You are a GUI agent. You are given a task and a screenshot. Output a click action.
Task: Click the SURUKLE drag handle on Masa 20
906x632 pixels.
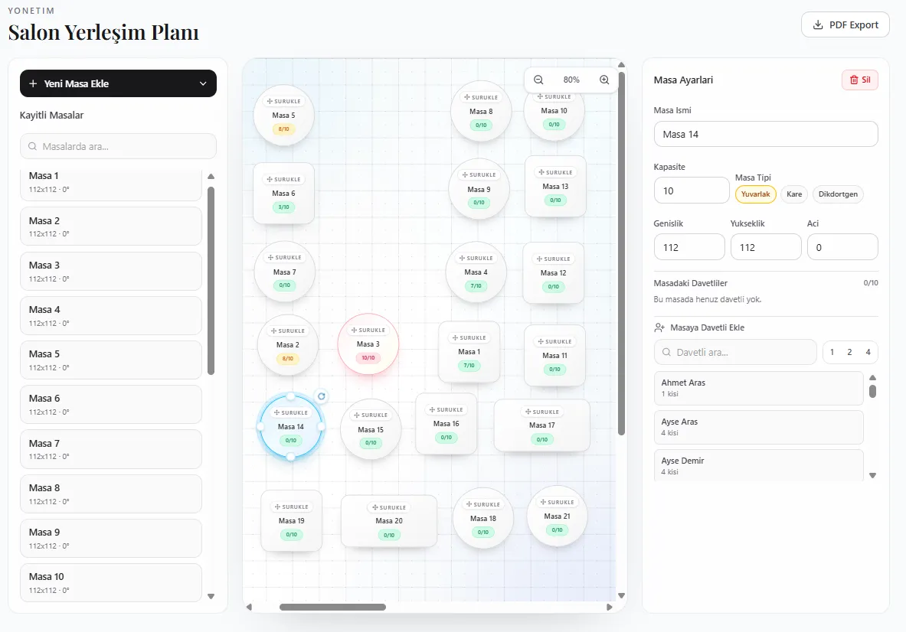pyautogui.click(x=389, y=507)
